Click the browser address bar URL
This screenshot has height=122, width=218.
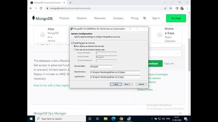71,8
